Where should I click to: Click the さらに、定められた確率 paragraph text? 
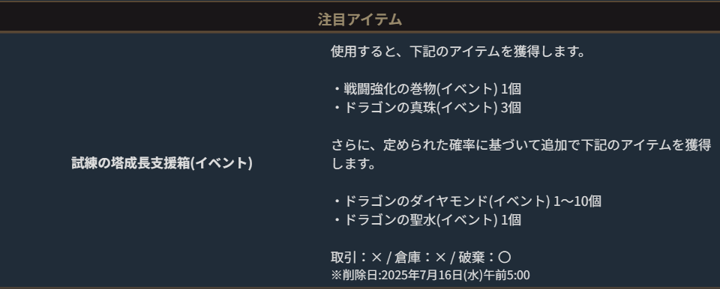coord(520,154)
